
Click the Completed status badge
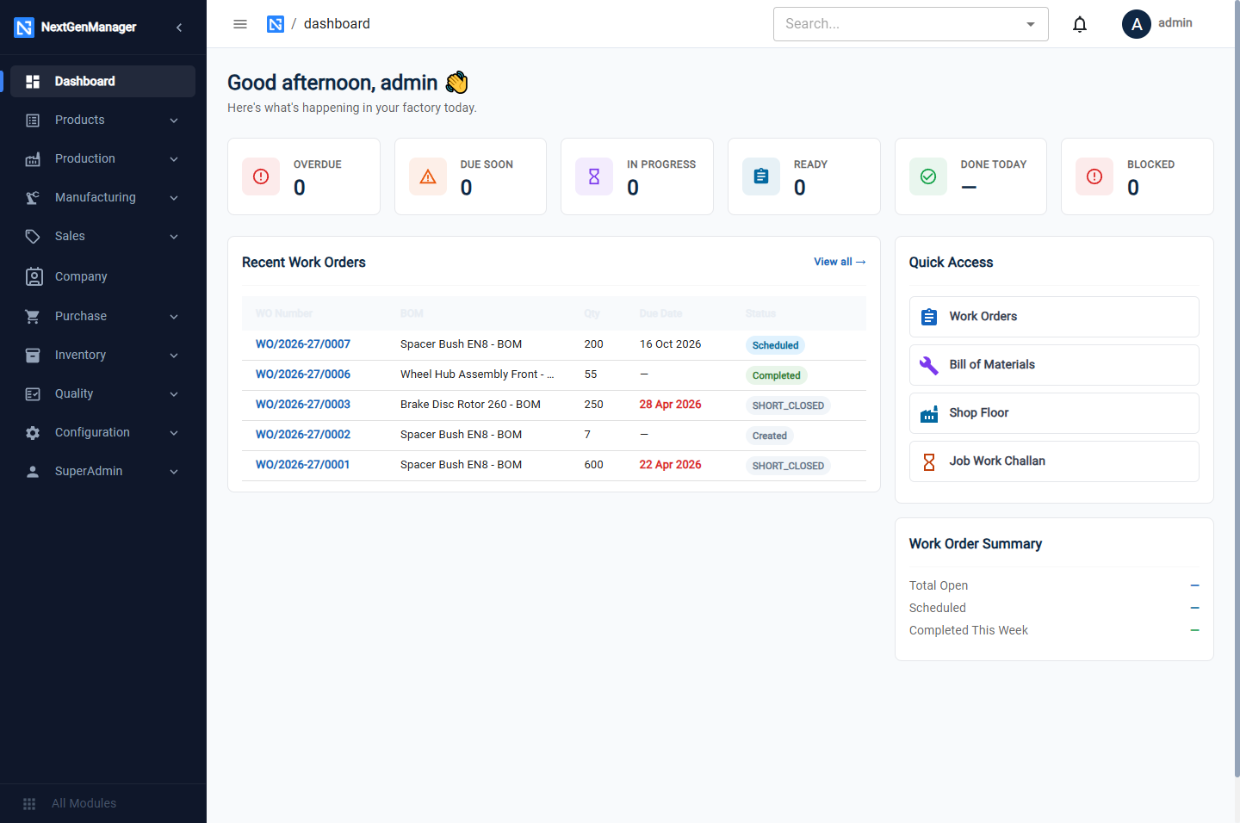776,375
